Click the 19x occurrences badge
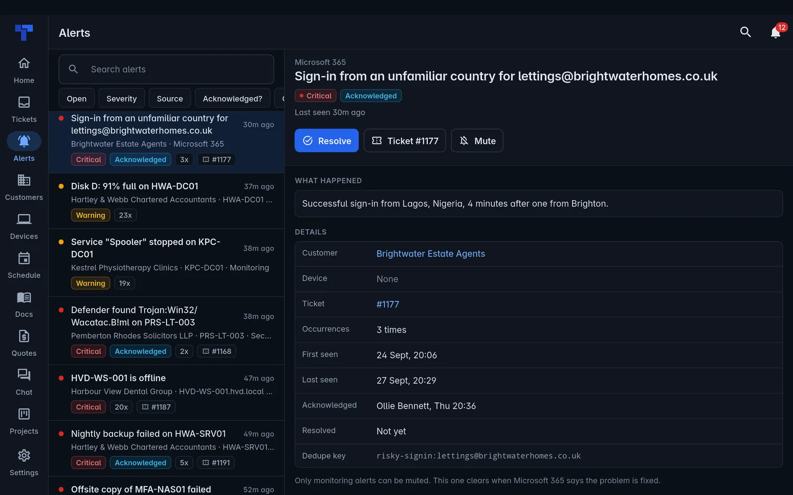 pos(124,283)
